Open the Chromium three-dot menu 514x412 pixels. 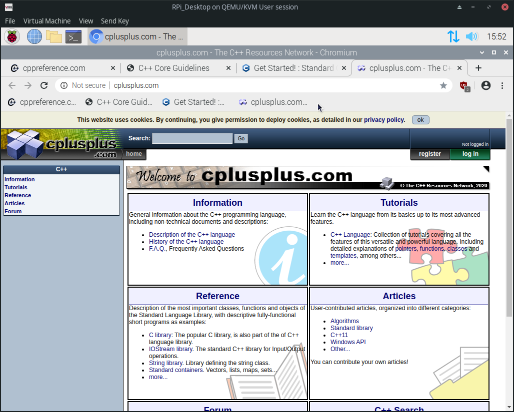click(502, 85)
